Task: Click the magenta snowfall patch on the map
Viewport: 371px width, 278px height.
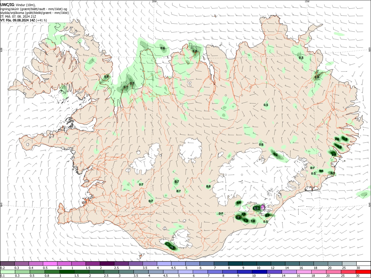Action: [263, 208]
